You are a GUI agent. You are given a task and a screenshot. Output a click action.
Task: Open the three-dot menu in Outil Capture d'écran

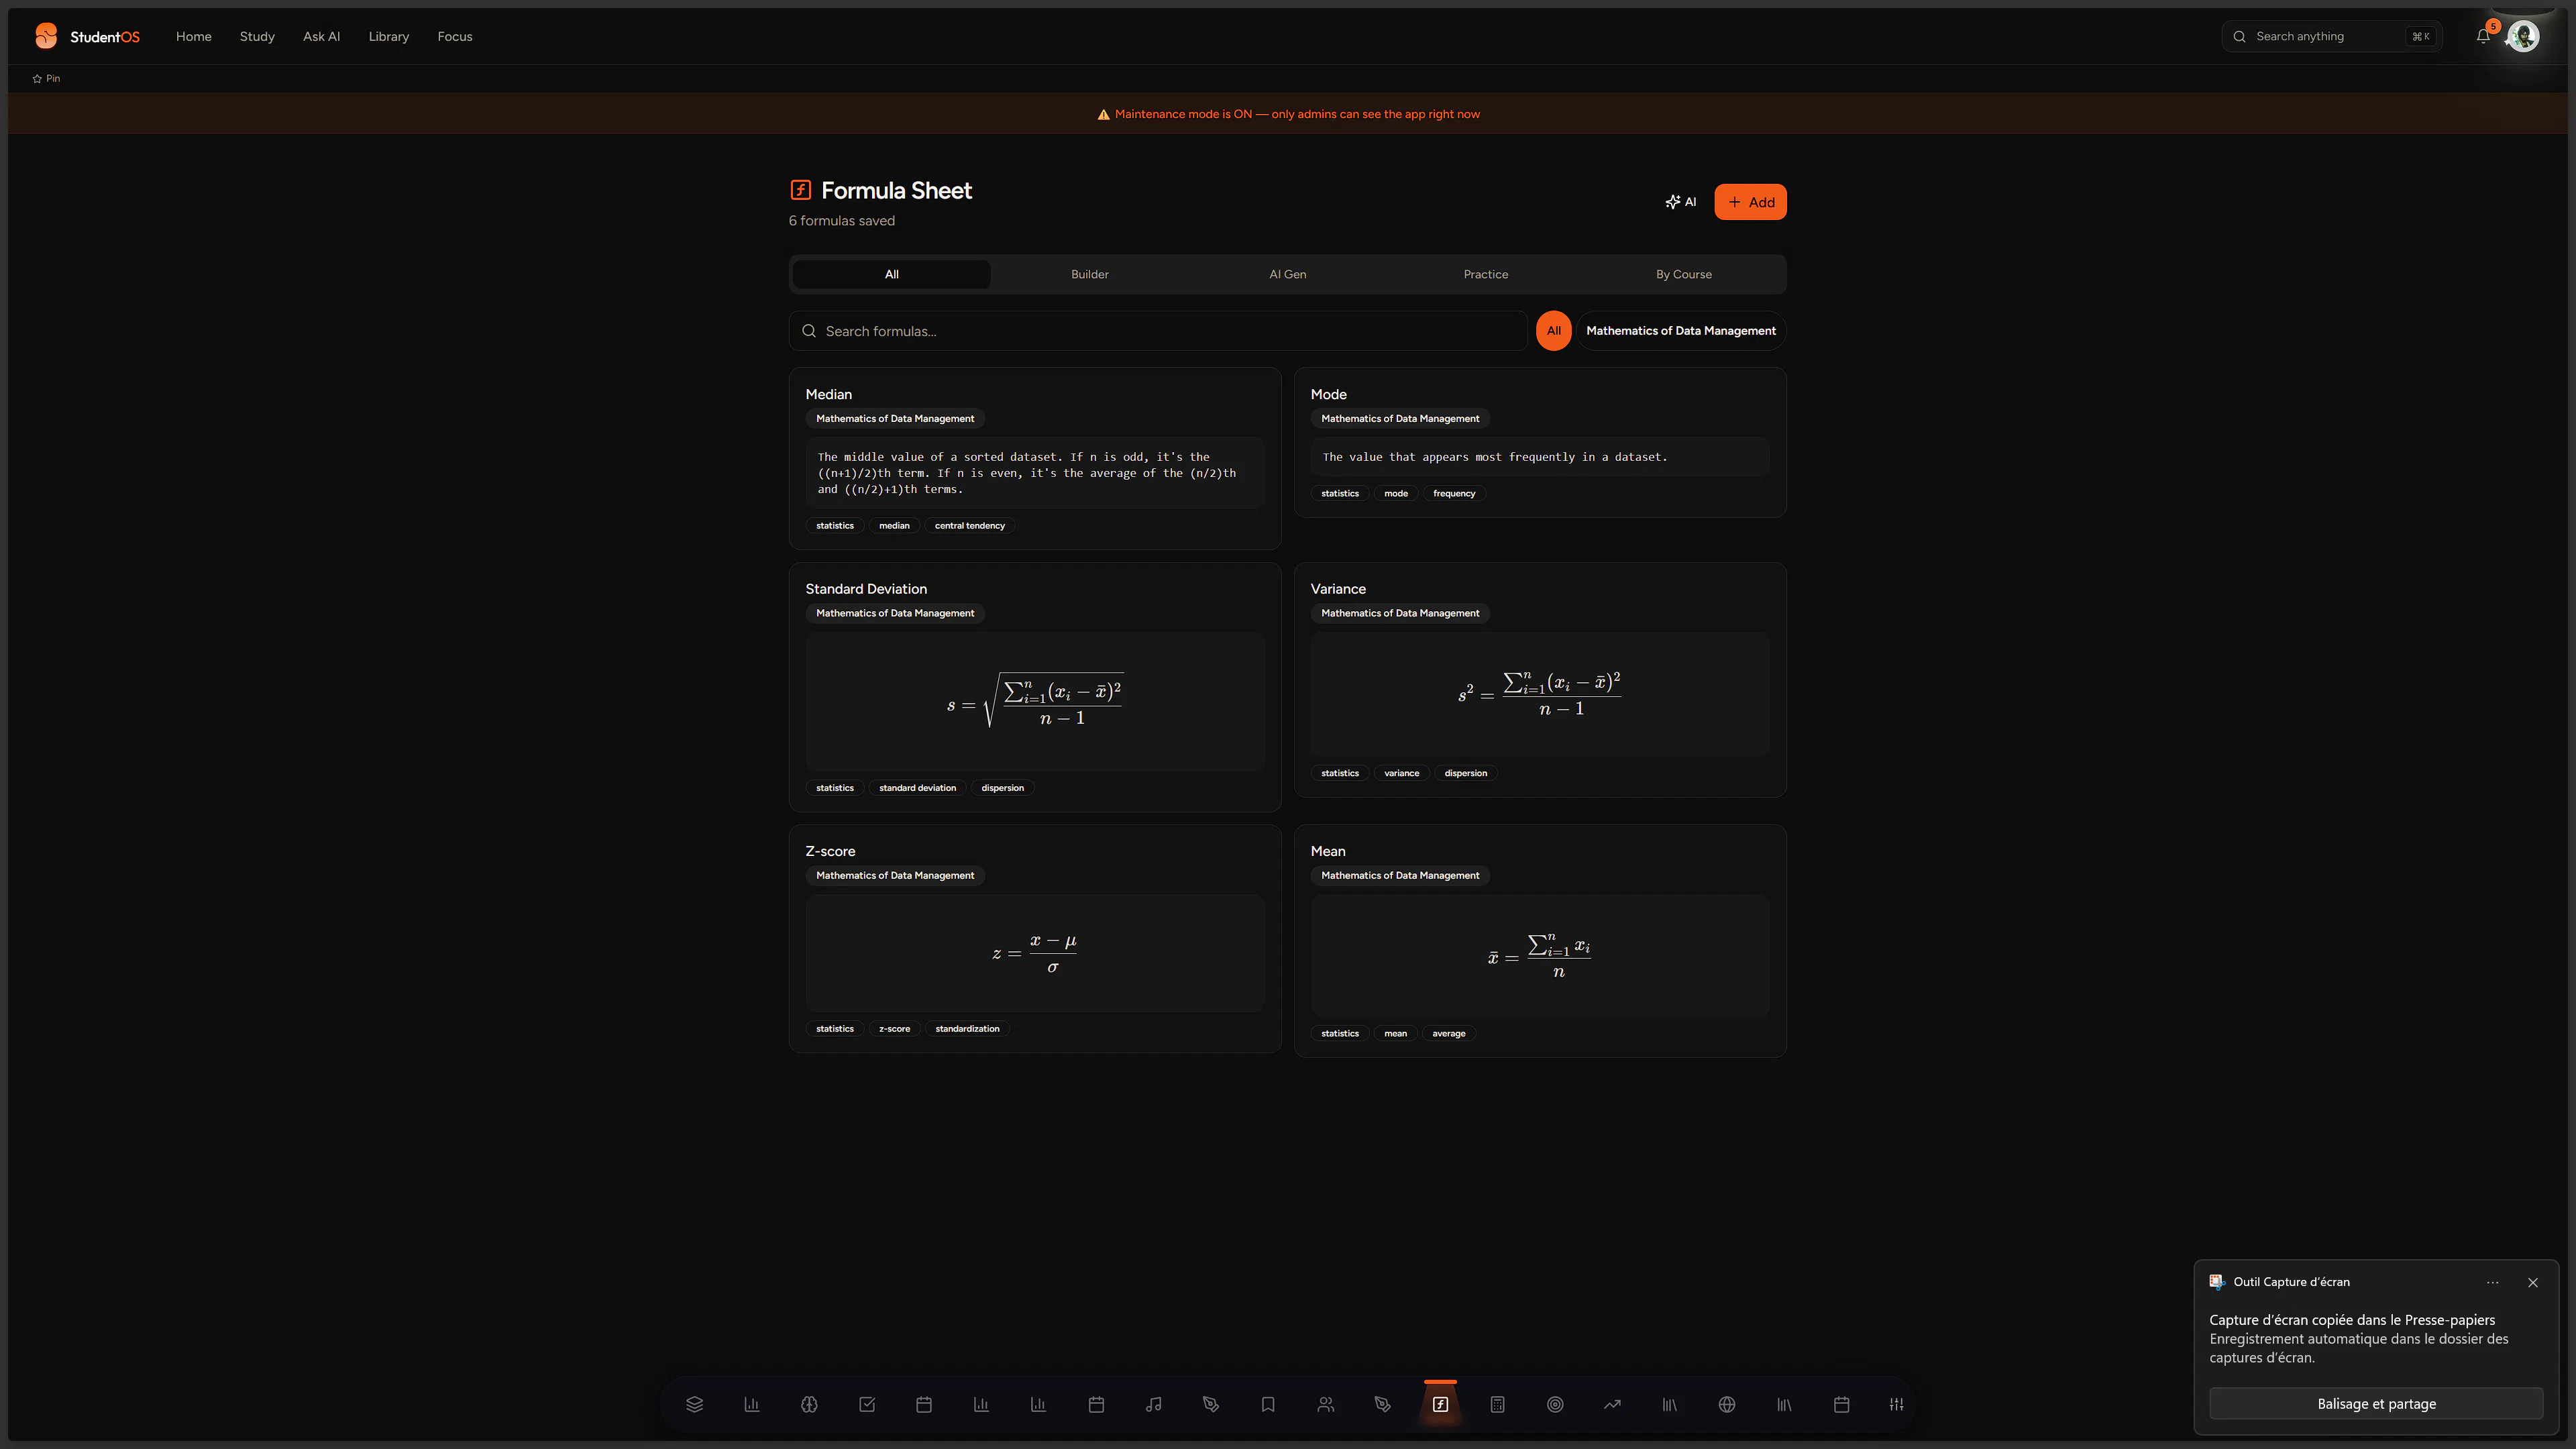coord(2493,1282)
